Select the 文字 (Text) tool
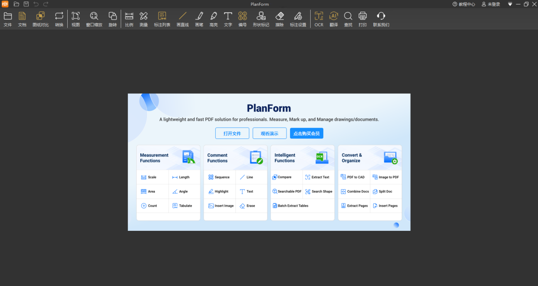 [x=228, y=19]
